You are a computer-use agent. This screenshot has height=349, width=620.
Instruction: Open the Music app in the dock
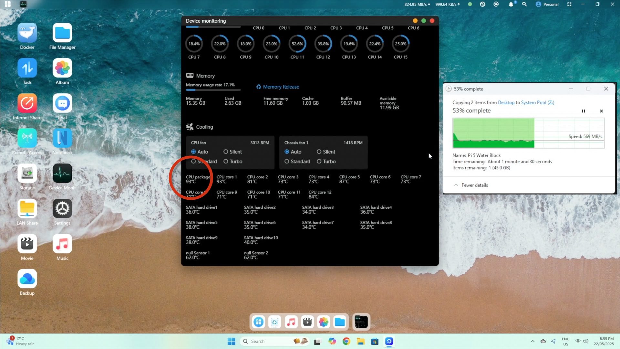click(x=291, y=322)
